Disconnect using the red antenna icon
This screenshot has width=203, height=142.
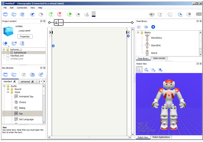(x=60, y=14)
